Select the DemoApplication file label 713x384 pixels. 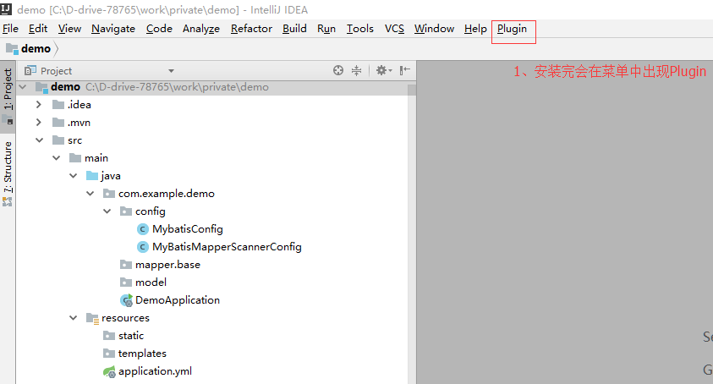(x=178, y=300)
